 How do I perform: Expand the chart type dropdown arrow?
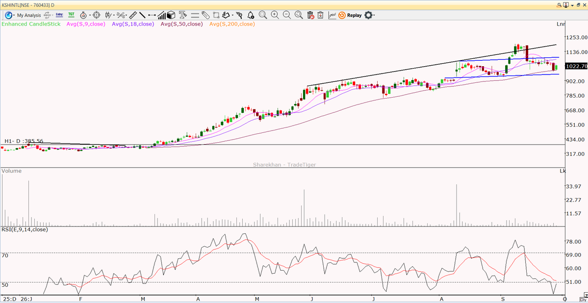point(114,15)
